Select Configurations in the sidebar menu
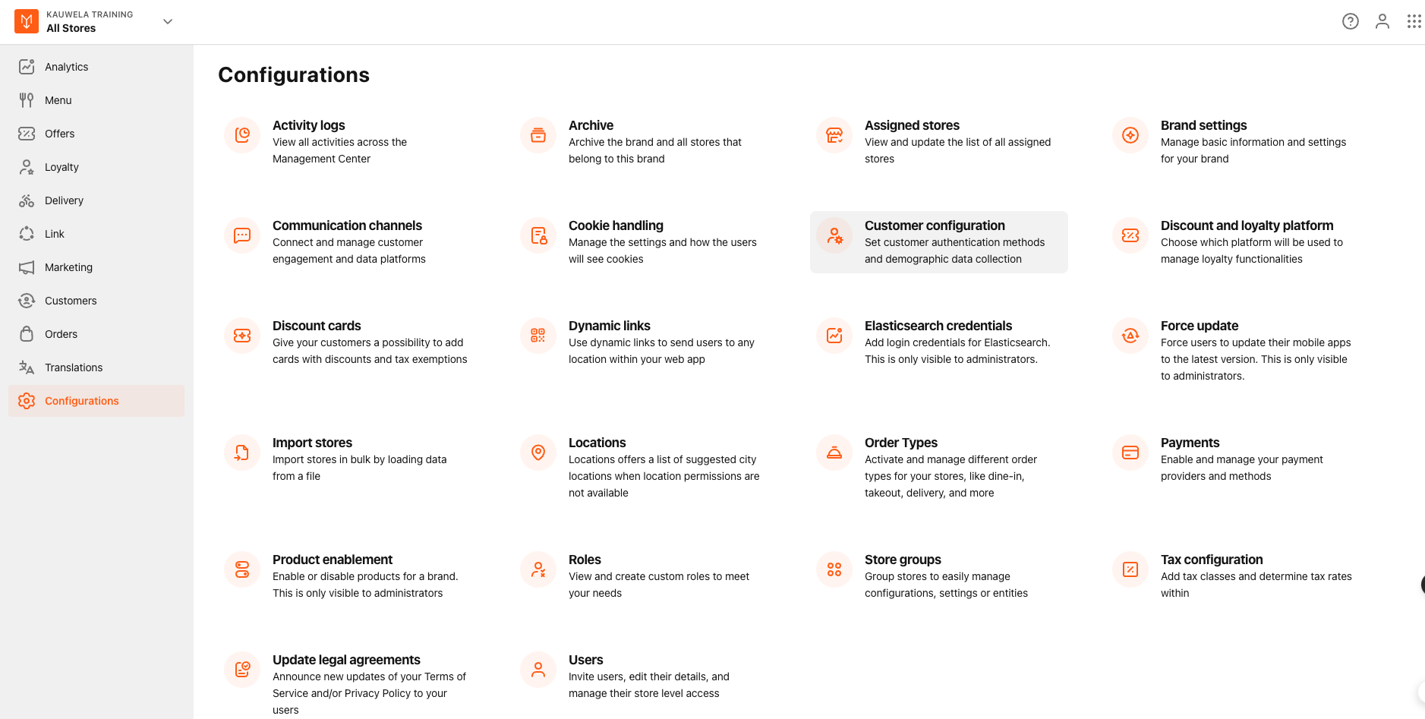 click(81, 401)
